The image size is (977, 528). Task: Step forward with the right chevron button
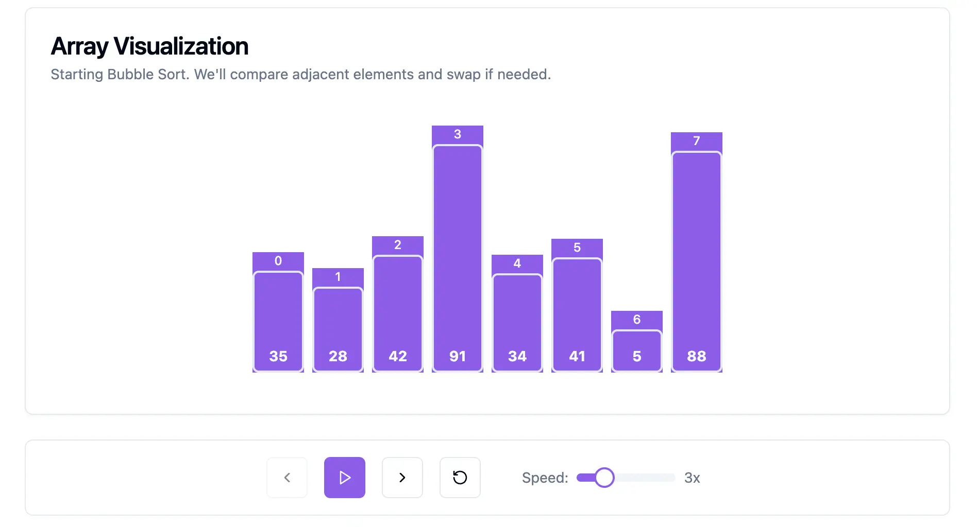pos(402,478)
